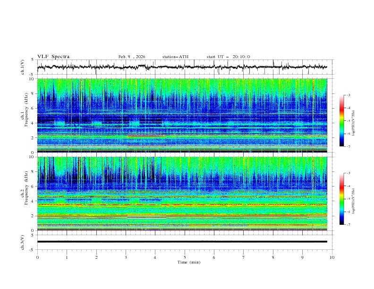Screen dimensions: 374x289
Task: Click time axis tick label 3
Action: coord(126,257)
